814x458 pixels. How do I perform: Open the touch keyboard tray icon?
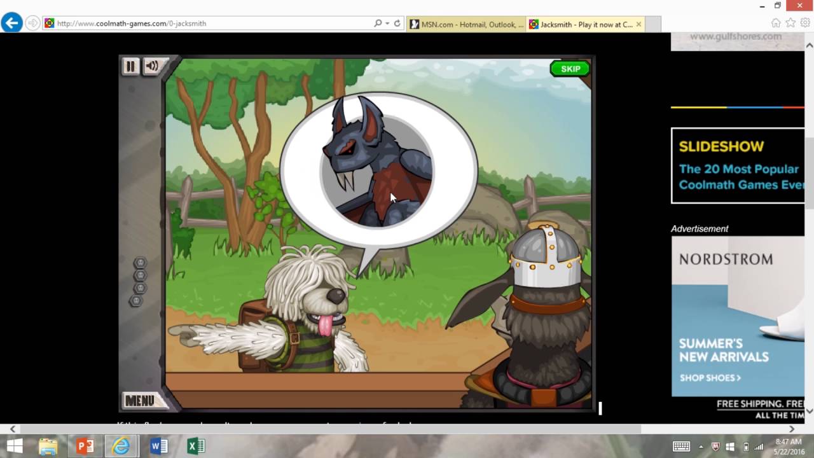681,447
